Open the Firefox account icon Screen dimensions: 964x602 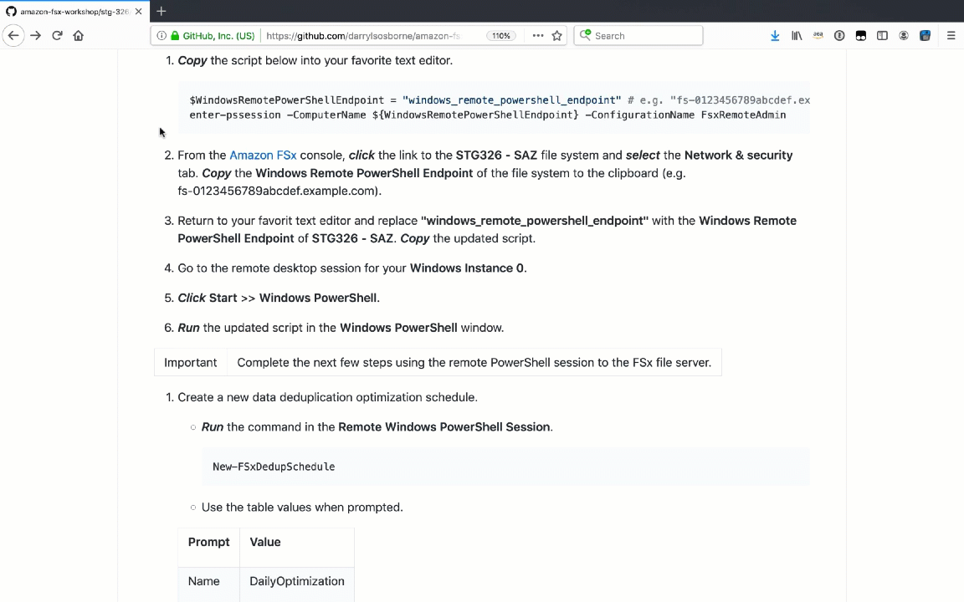(904, 36)
